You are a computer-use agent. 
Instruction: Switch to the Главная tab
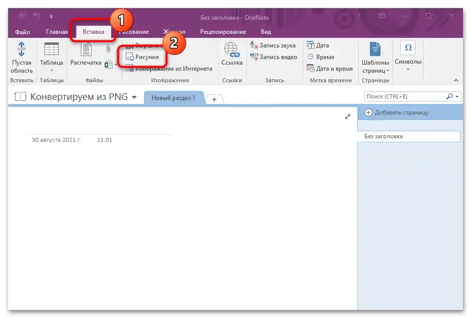coord(57,32)
